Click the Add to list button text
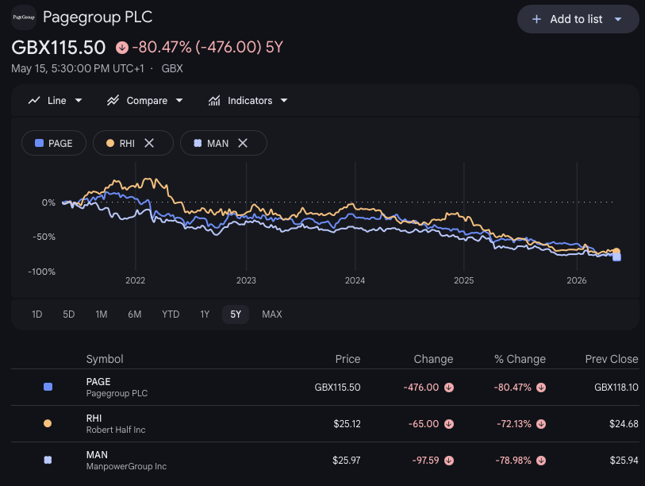Screen dimensions: 645x486 click(x=576, y=19)
